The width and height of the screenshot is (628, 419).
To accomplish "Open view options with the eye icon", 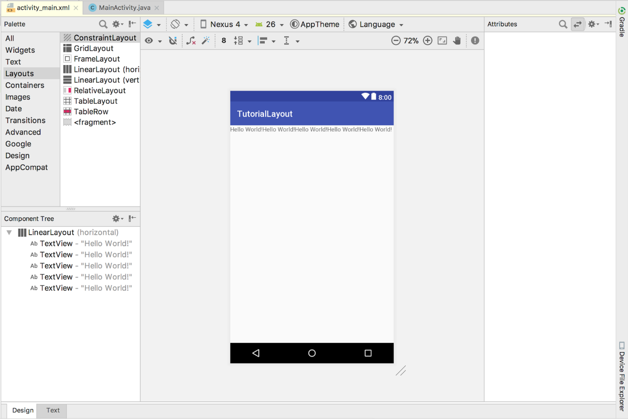I will (148, 40).
